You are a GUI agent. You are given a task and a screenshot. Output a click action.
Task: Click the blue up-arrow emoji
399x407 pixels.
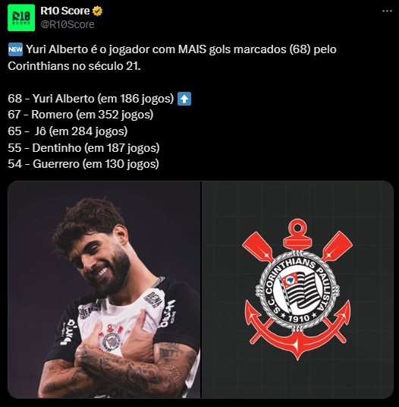click(184, 99)
